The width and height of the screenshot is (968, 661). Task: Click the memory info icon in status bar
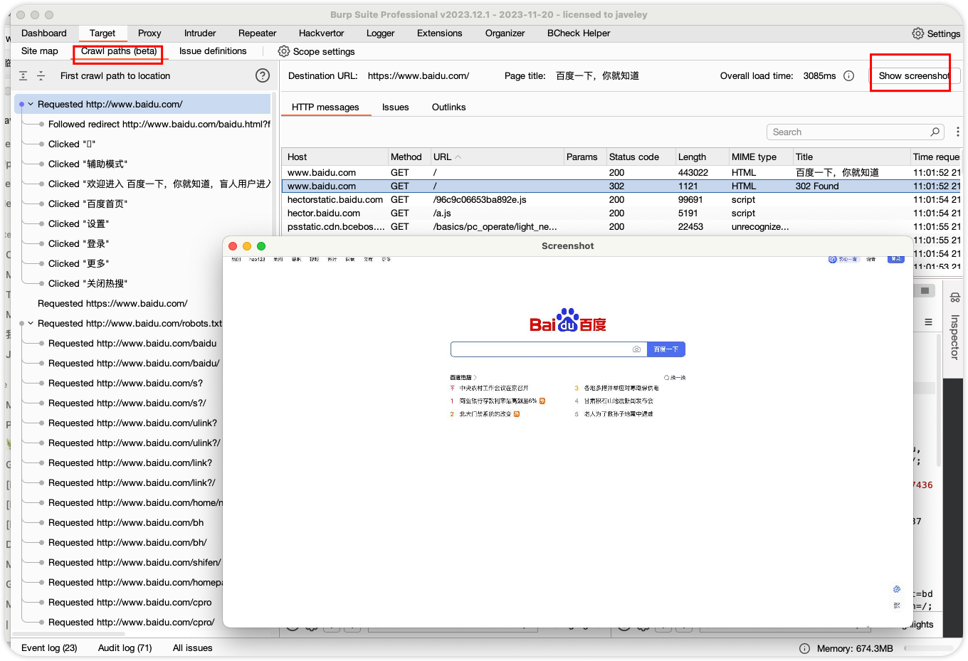click(804, 648)
